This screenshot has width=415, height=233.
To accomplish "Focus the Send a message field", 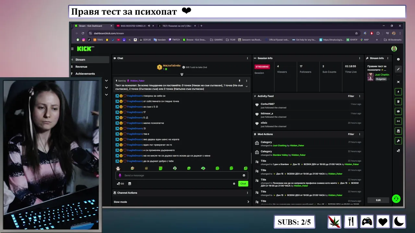I will (182, 175).
